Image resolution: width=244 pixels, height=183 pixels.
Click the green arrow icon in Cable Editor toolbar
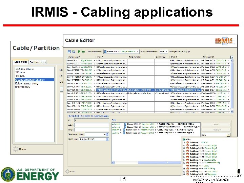(x=79, y=52)
